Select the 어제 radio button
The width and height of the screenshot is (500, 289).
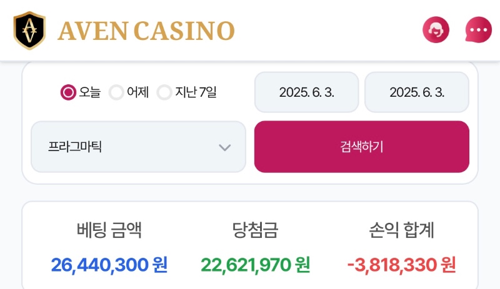(116, 92)
